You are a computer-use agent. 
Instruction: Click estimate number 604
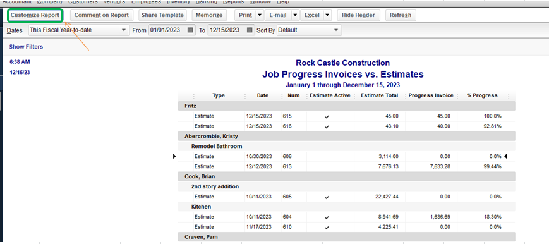pyautogui.click(x=287, y=217)
